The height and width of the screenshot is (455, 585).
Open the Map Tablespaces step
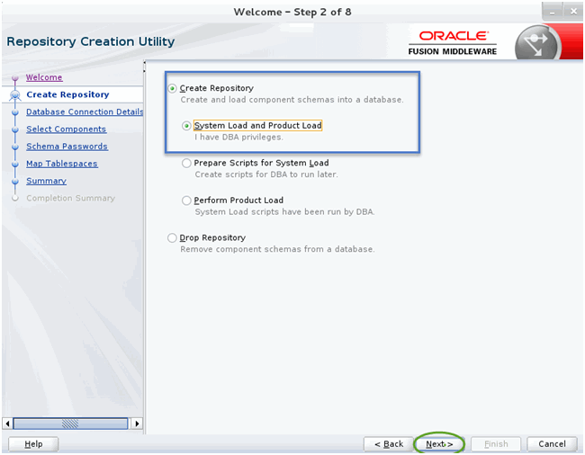point(62,164)
